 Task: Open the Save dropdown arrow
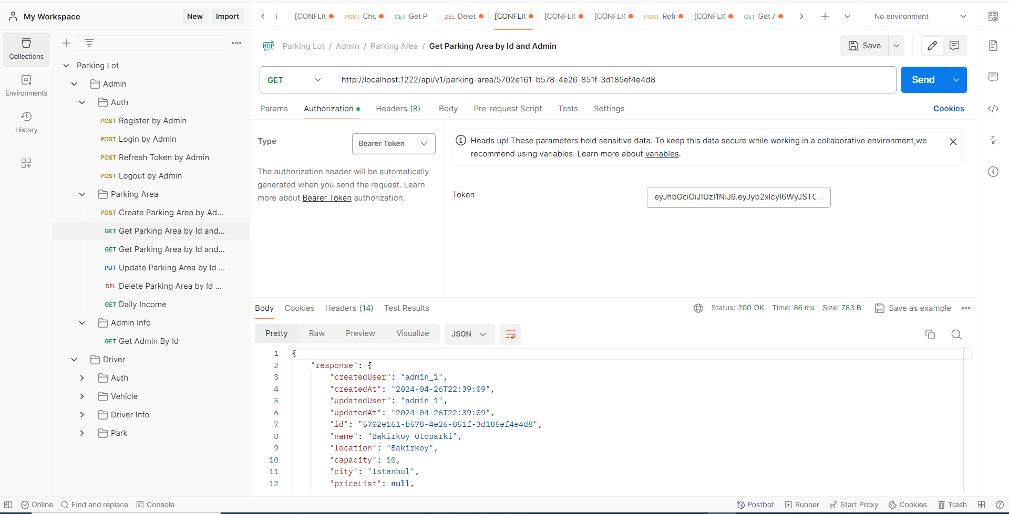897,46
